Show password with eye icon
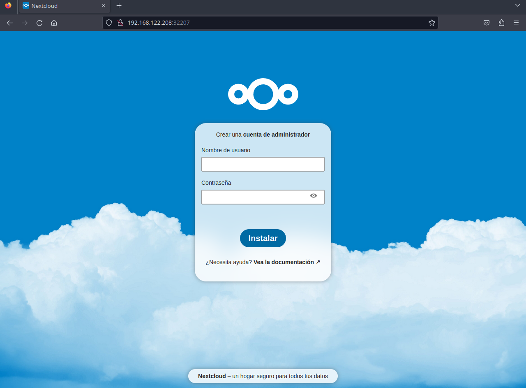The height and width of the screenshot is (388, 526). pyautogui.click(x=314, y=196)
